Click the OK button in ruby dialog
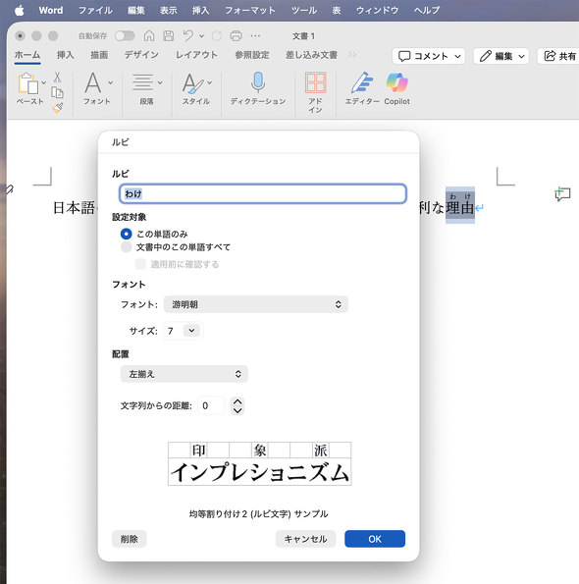The height and width of the screenshot is (584, 579). pos(375,539)
